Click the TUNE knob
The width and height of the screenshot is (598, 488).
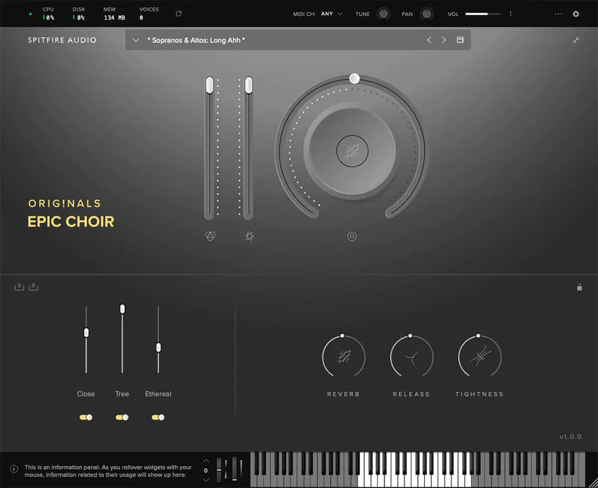tap(383, 14)
